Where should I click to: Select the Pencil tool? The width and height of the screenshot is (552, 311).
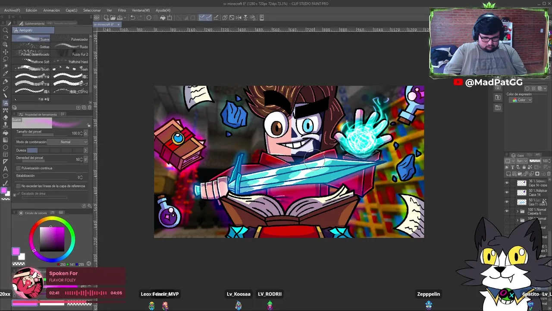pos(5,88)
